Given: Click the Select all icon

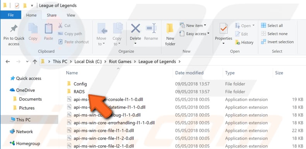Looking at the screenshot, I should 263,26.
